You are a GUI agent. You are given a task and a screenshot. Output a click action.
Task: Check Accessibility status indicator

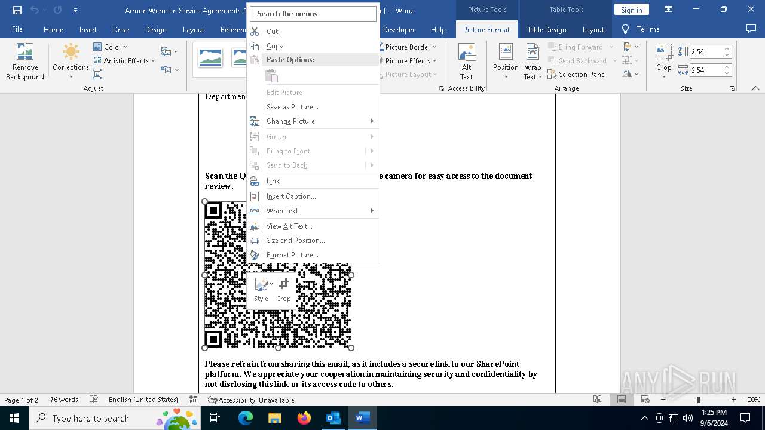251,400
